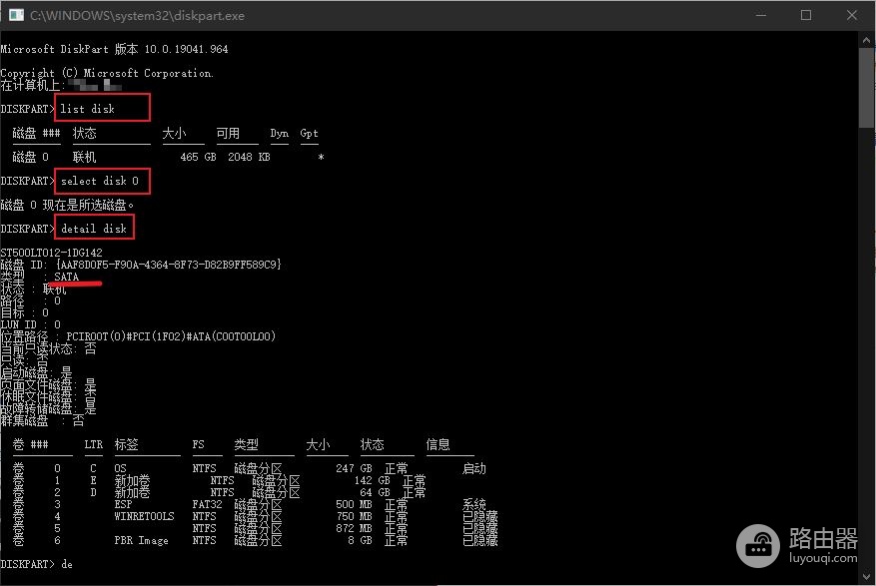Open the diskpart.exe window system menu icon
This screenshot has width=876, height=586.
16,15
